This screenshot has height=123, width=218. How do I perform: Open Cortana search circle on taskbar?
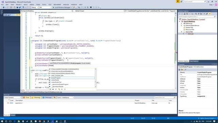pyautogui.click(x=6, y=121)
